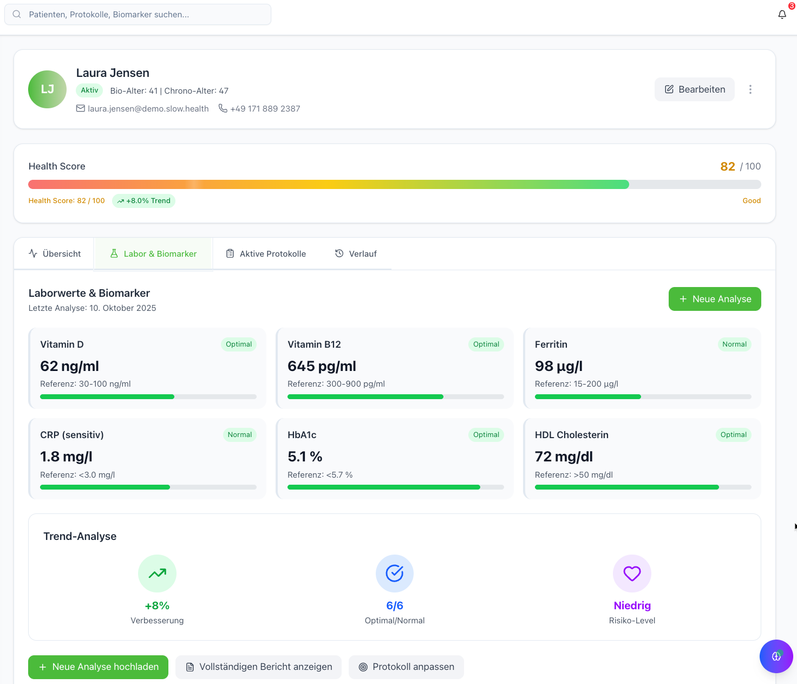Screen dimensions: 797x684
Task: Click the Health Score progress bar
Action: 394,184
